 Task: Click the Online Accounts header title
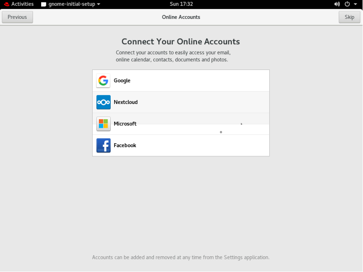181,17
